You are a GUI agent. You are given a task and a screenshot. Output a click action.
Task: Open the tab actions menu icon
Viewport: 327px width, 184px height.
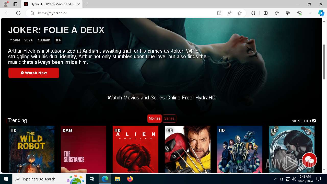click(15, 4)
